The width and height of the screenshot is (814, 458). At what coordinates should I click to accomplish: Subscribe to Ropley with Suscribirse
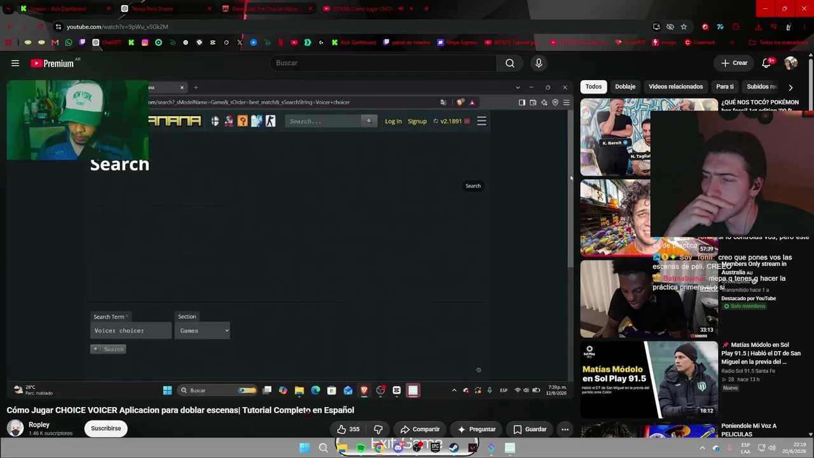(106, 428)
